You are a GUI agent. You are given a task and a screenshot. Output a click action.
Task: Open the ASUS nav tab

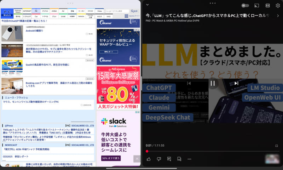pos(99,16)
